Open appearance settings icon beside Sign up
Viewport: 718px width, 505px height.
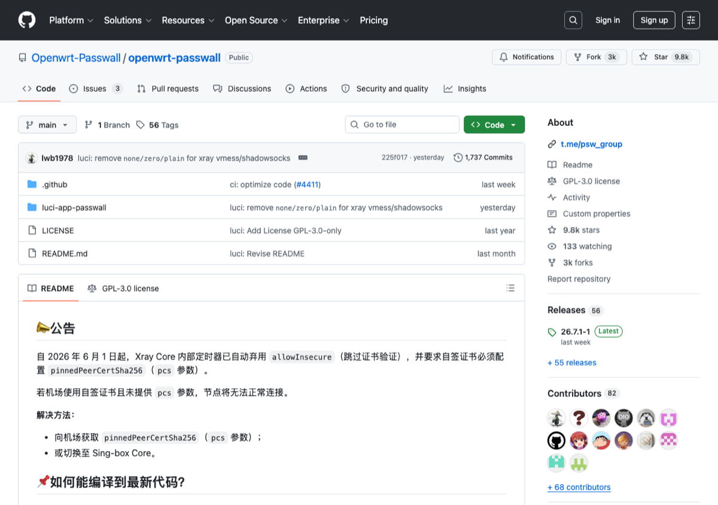point(691,20)
